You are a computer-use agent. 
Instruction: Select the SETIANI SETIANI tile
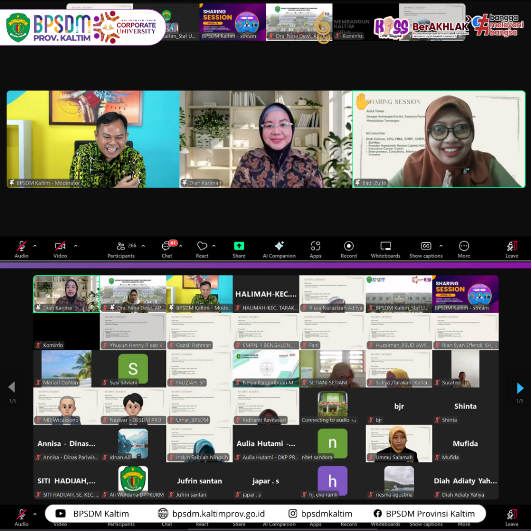click(x=332, y=369)
